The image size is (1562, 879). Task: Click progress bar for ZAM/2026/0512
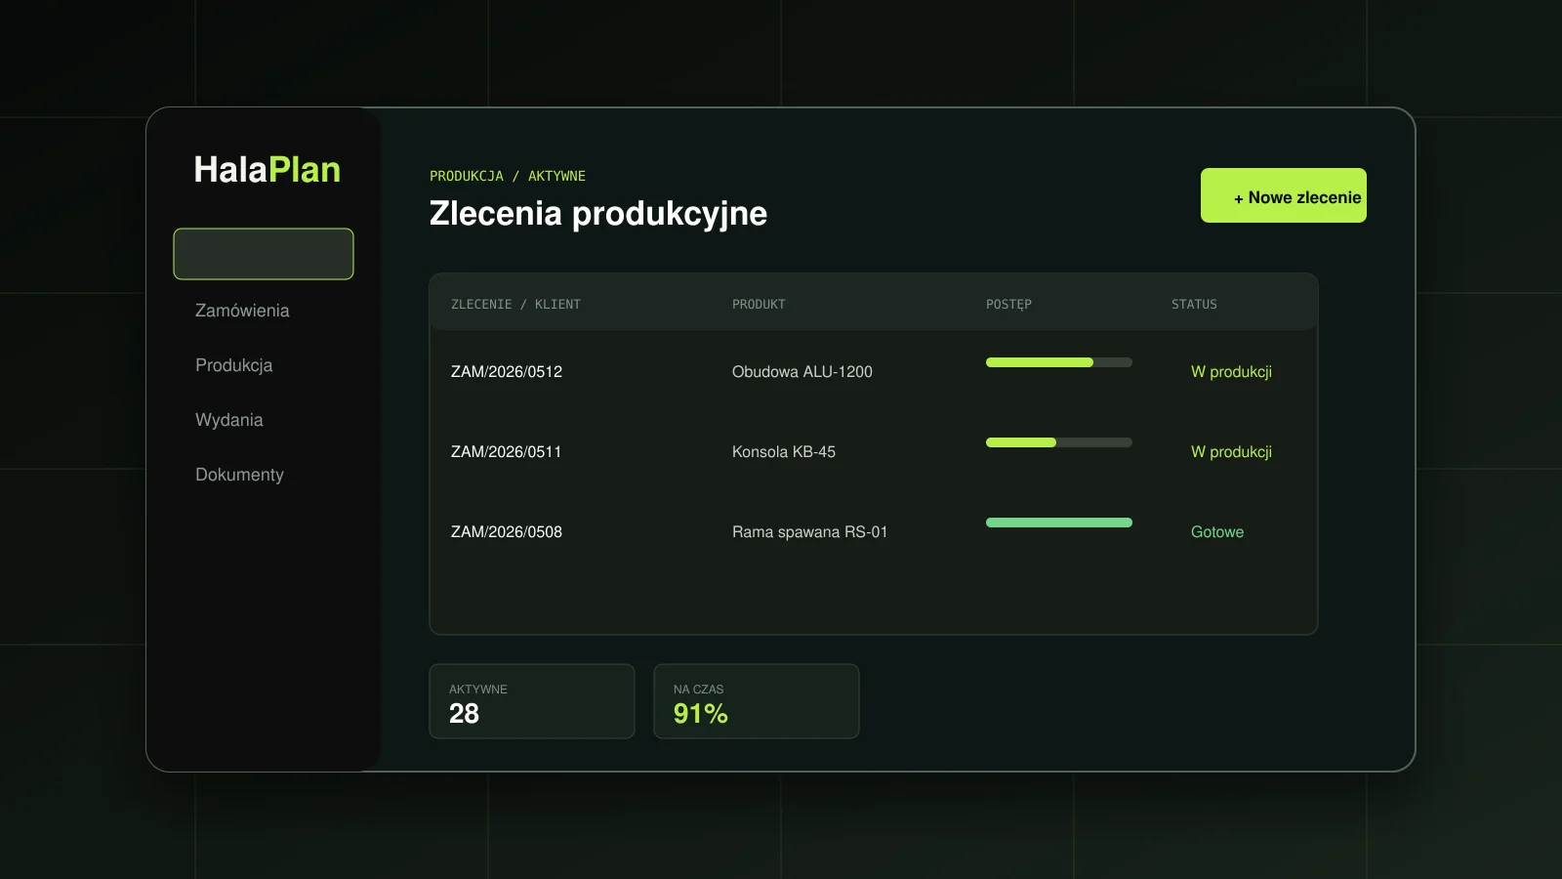point(1059,362)
